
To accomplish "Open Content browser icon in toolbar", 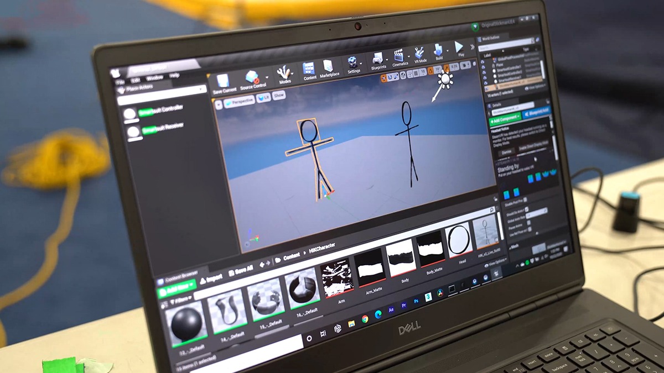I will tap(309, 70).
